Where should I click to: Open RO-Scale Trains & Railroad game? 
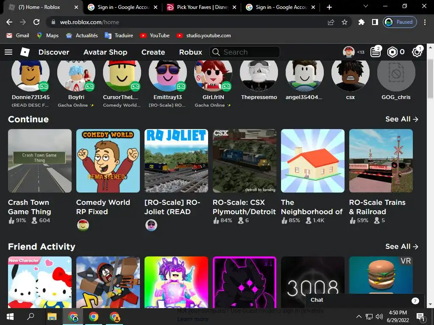tap(381, 161)
